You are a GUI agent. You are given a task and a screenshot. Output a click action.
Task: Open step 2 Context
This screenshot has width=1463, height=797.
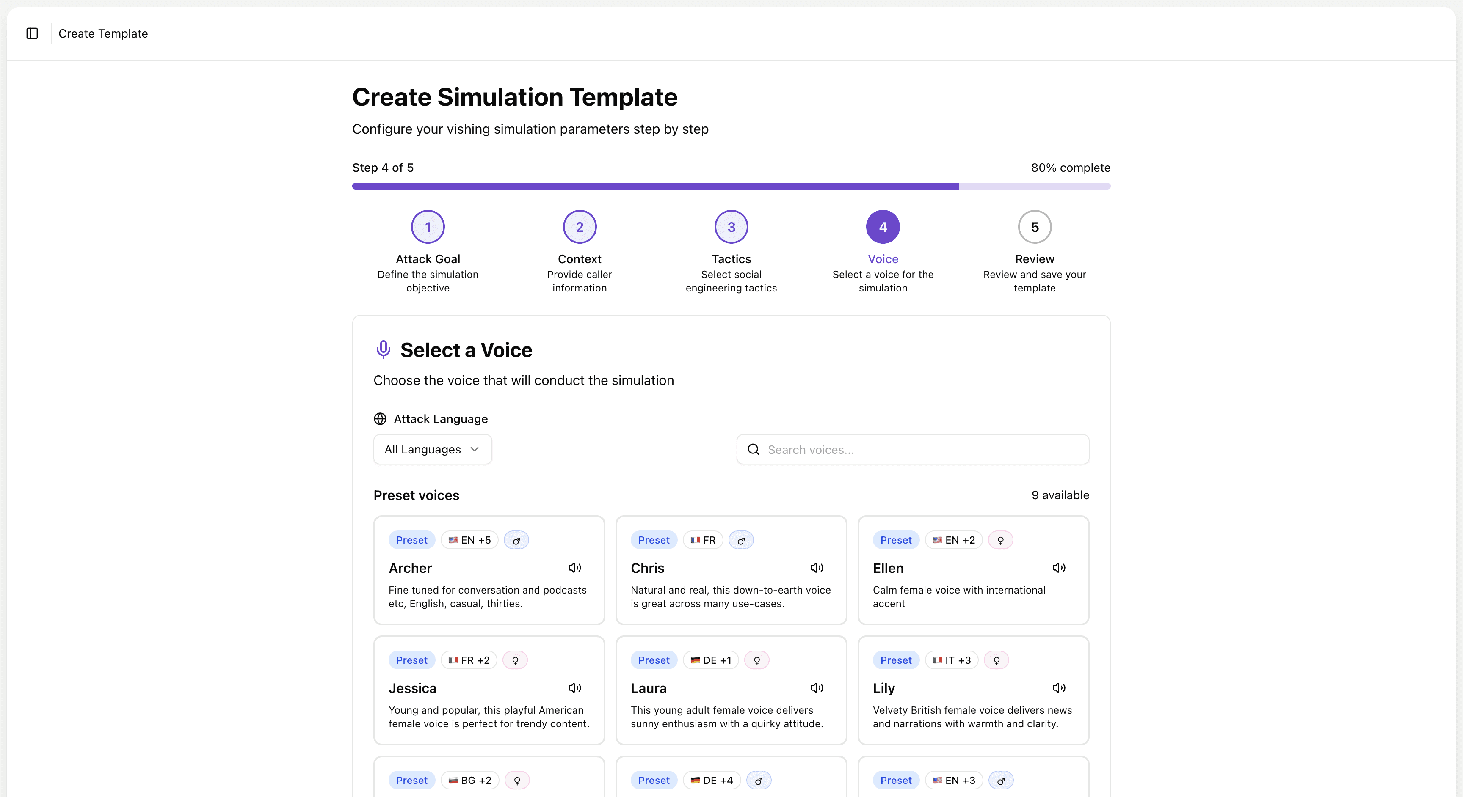pos(579,227)
